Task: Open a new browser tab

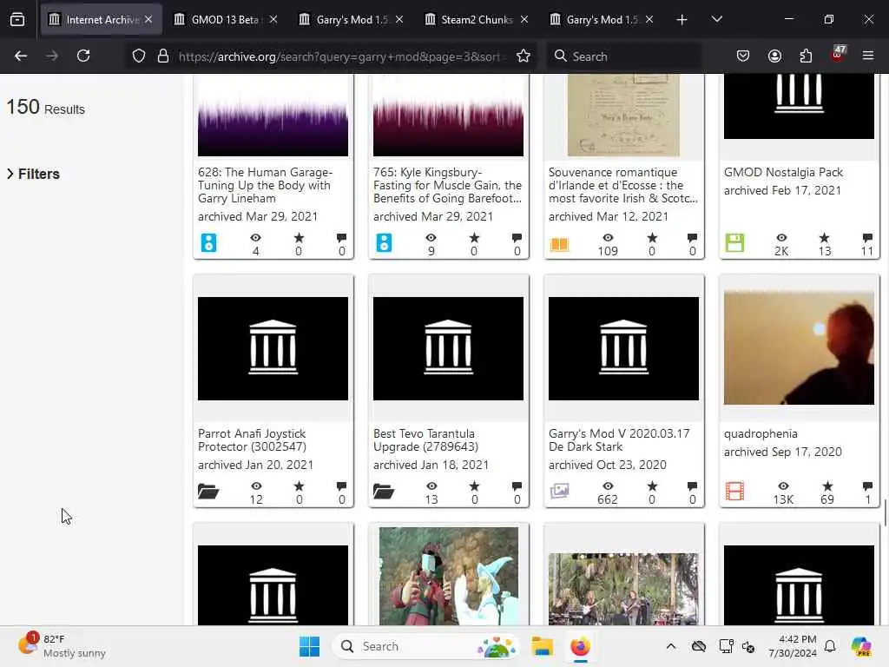Action: [682, 20]
